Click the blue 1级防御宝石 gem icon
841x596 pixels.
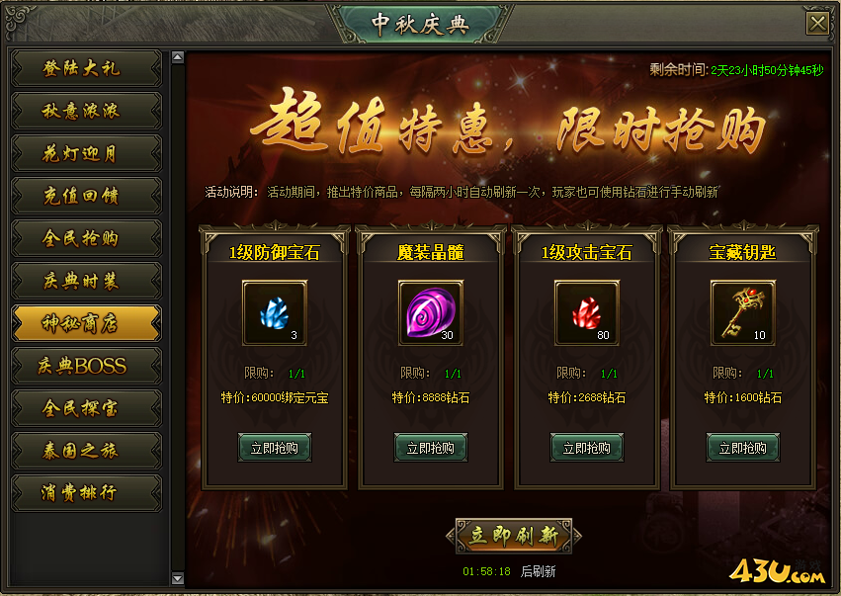[275, 312]
